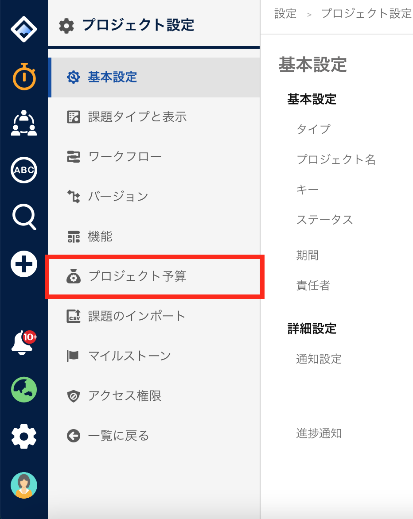
Task: Open the stopwatch timer icon
Action: (24, 77)
